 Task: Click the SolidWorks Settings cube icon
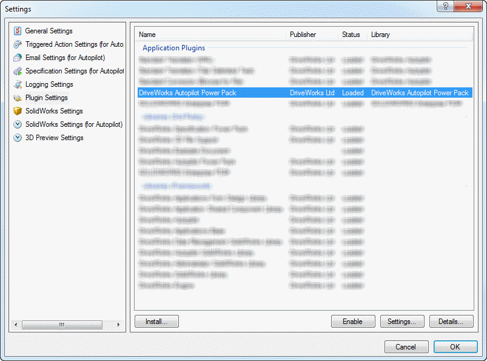pyautogui.click(x=18, y=111)
